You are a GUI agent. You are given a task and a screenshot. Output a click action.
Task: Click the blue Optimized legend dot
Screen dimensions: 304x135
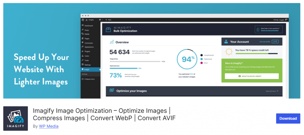click(202, 59)
